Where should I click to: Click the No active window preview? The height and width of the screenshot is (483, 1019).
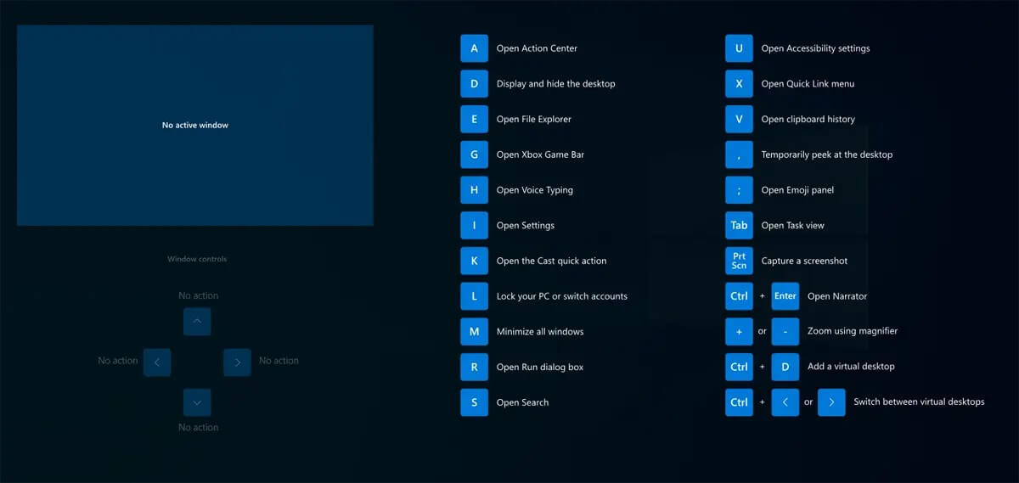coord(195,126)
